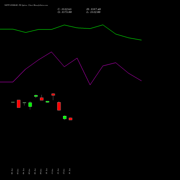Click the lowest dip of the purple line
The image size is (180, 180).
tap(90, 85)
